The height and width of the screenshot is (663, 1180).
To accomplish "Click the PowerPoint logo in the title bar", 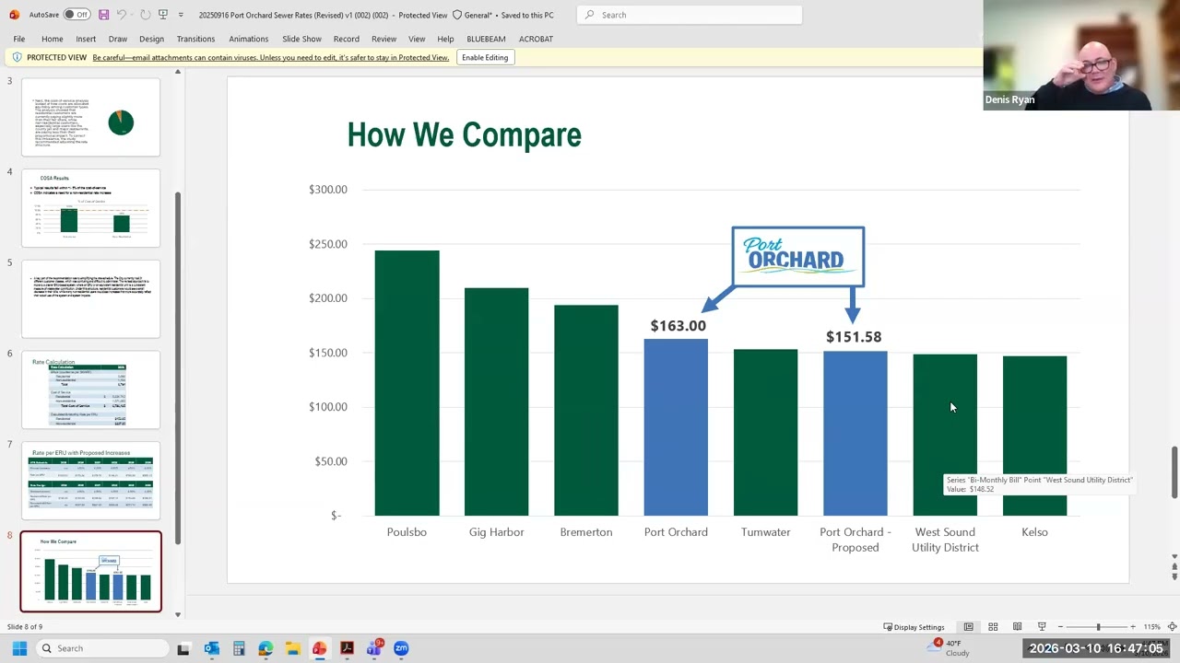I will (14, 15).
